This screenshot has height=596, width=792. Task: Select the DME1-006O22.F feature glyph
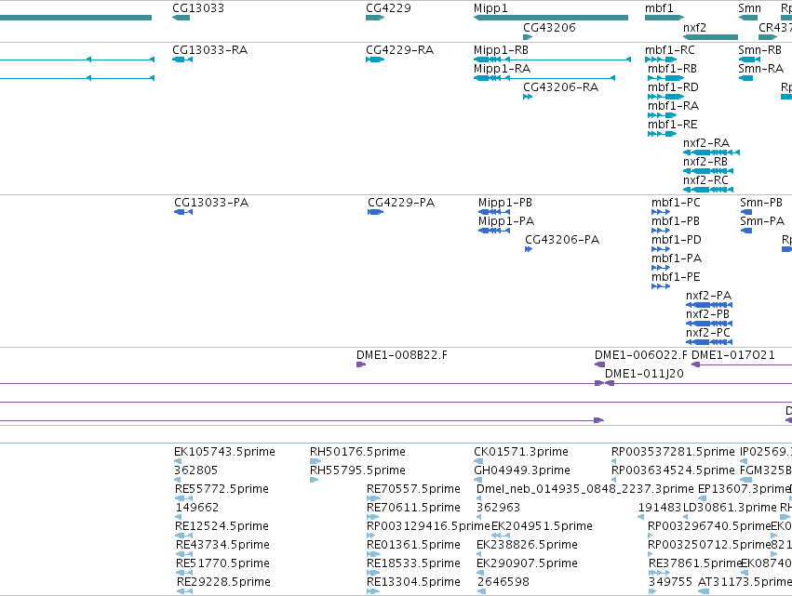[599, 364]
